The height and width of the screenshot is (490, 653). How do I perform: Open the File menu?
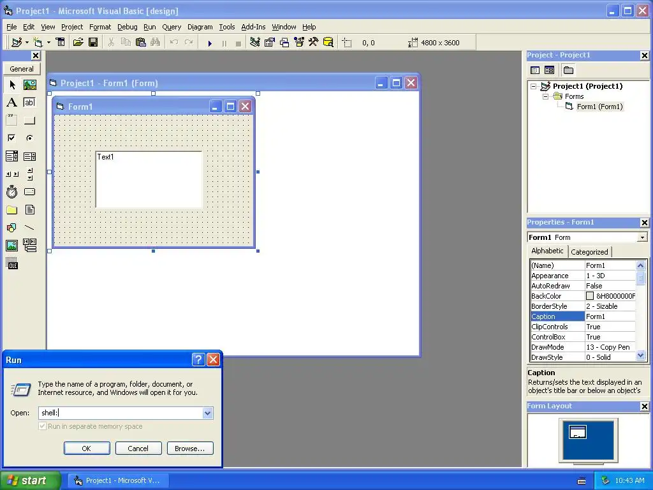pos(11,27)
